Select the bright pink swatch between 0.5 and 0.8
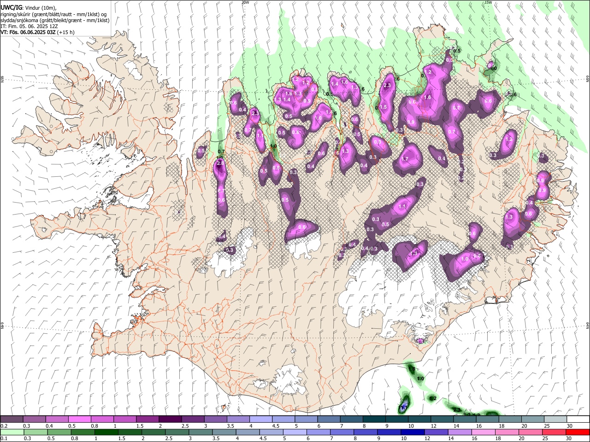The width and height of the screenshot is (590, 442). coord(79,419)
